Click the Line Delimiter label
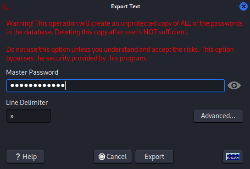Image resolution: width=250 pixels, height=169 pixels. 27,103
